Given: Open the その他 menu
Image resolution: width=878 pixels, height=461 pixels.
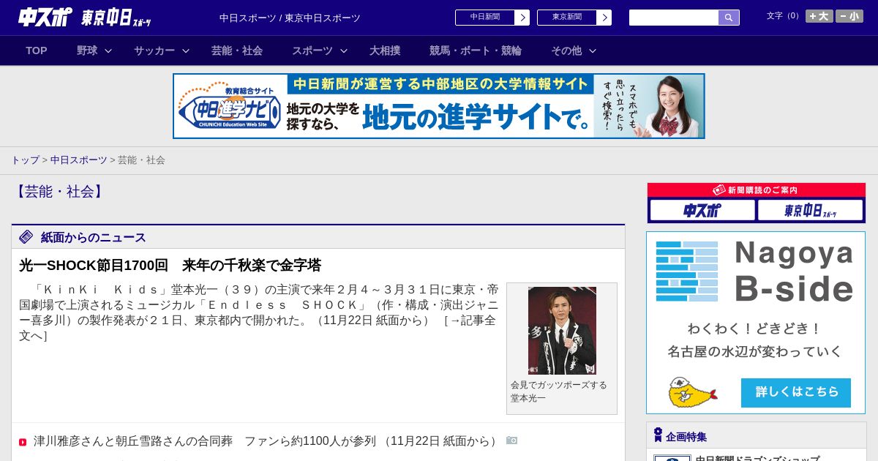Looking at the screenshot, I should pos(566,50).
